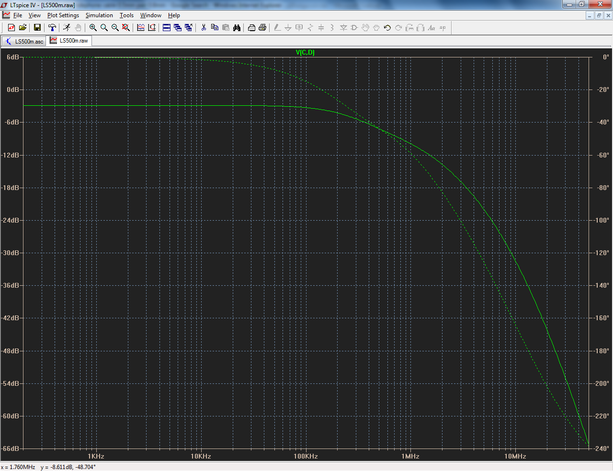Run the simulation with the running man icon

tap(67, 28)
